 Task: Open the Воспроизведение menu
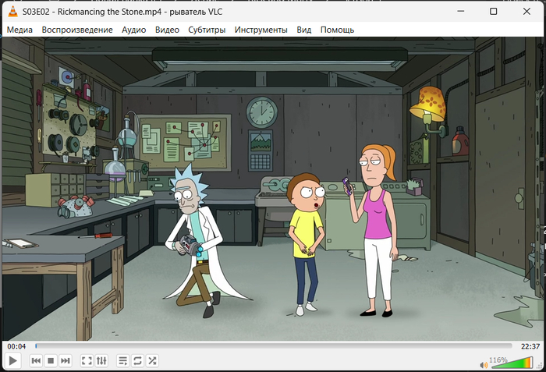click(77, 30)
